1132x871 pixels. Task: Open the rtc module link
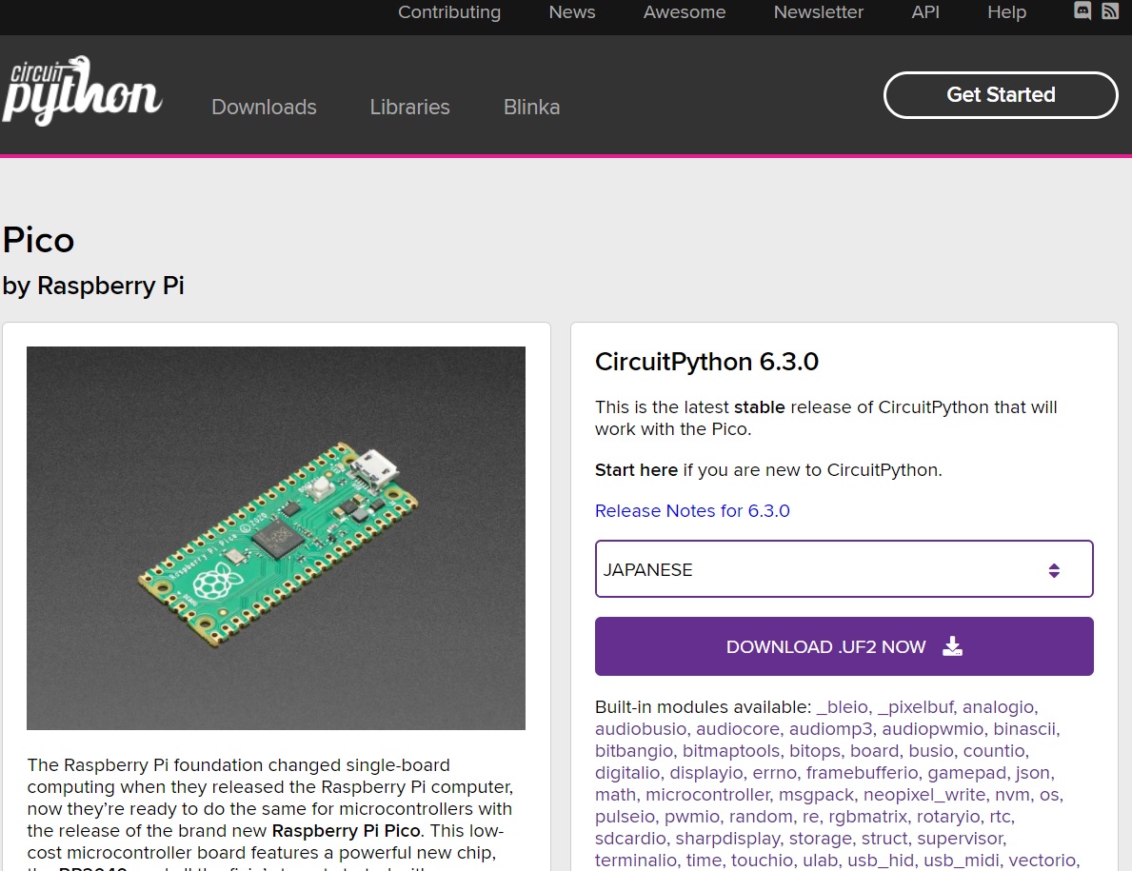(x=1000, y=817)
